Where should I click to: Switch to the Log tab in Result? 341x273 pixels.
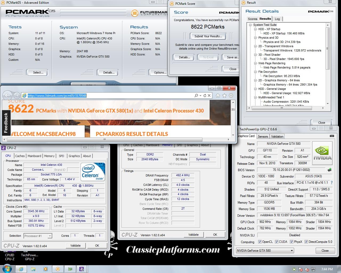(x=277, y=19)
